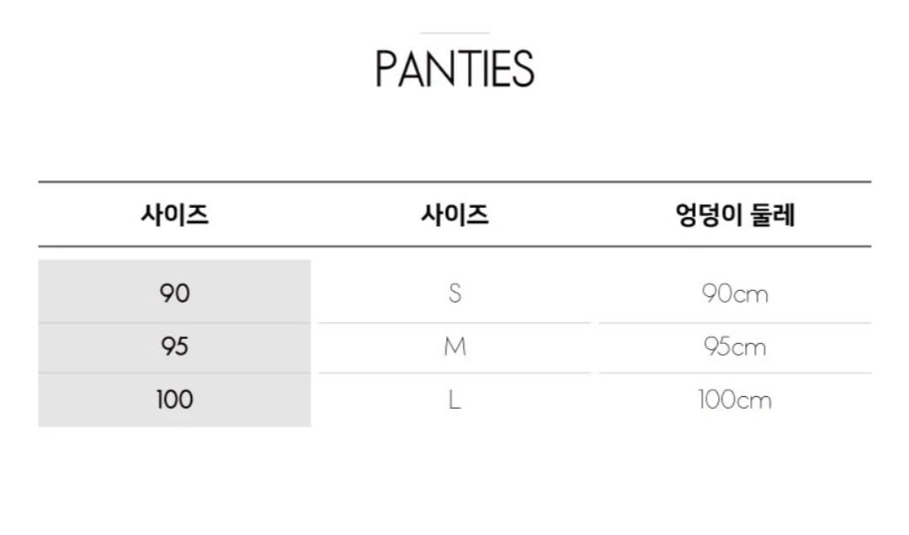909x535 pixels.
Task: Click the PANTIES heading
Action: [454, 69]
